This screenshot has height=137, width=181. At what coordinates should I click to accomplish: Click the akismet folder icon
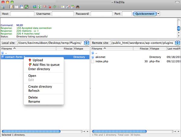[93, 57]
